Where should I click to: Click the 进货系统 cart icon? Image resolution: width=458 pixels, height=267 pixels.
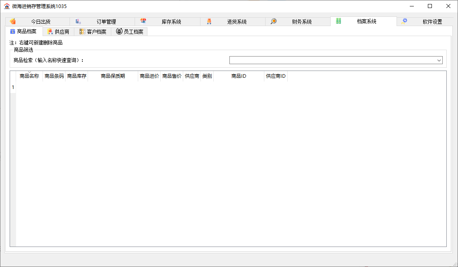click(x=209, y=21)
